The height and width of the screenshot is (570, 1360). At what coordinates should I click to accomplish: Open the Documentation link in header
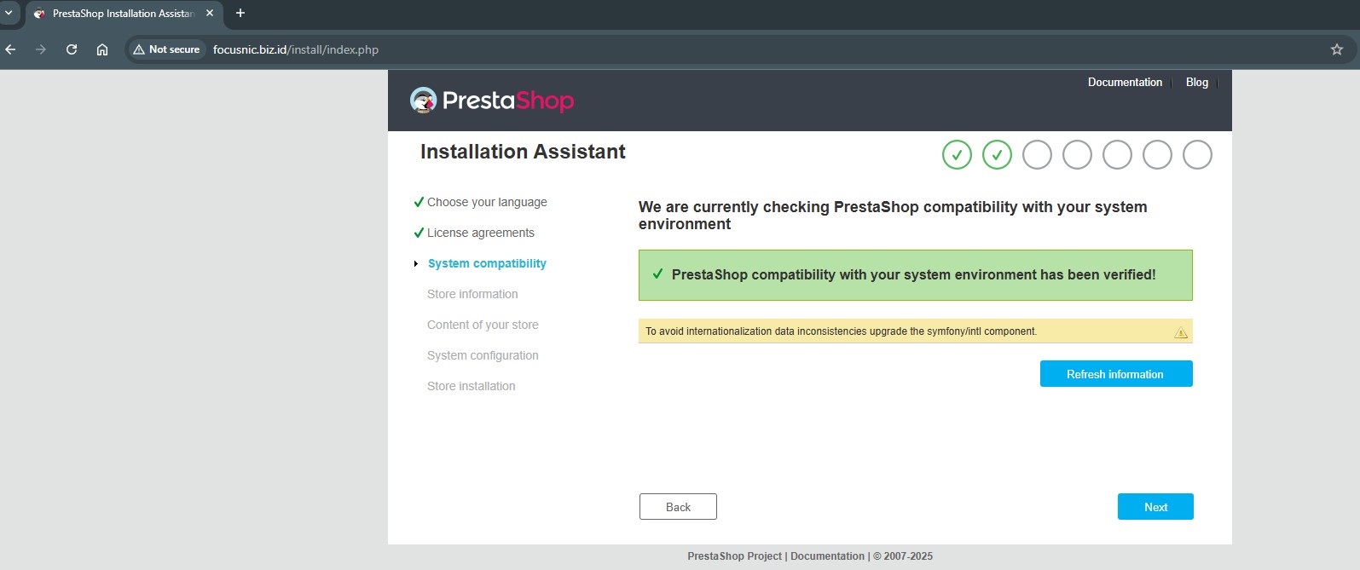(1125, 83)
